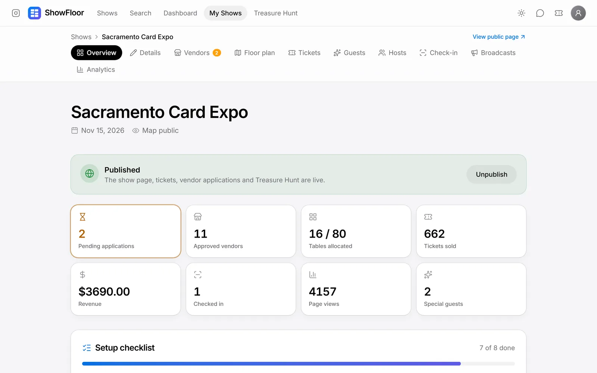
Task: Click the scan icon on Checked in card
Action: [198, 275]
